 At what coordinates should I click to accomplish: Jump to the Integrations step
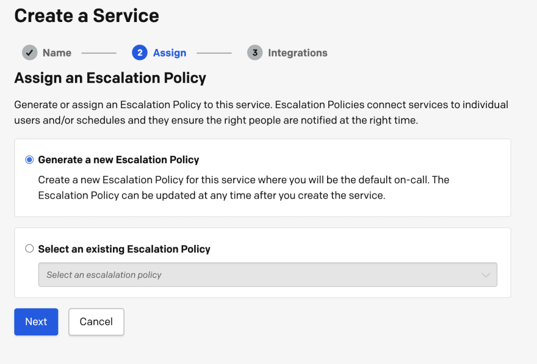(x=297, y=53)
